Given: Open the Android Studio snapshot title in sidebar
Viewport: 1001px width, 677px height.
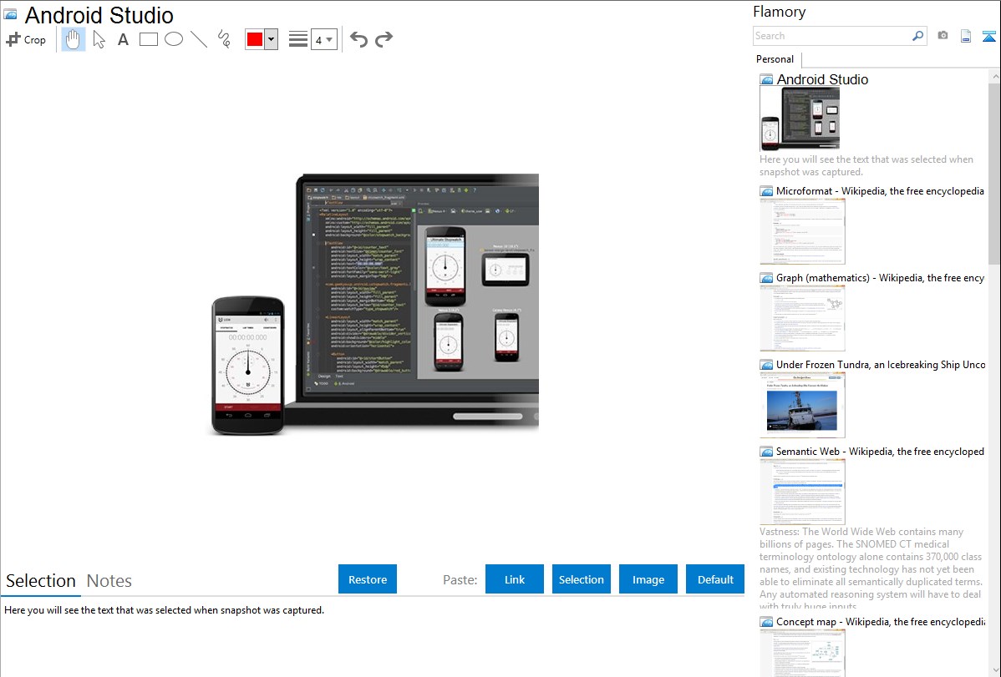Looking at the screenshot, I should (822, 80).
